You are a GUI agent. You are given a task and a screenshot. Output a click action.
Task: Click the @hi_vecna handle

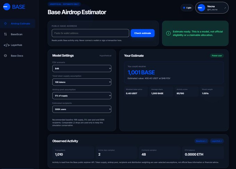tap(212, 10)
